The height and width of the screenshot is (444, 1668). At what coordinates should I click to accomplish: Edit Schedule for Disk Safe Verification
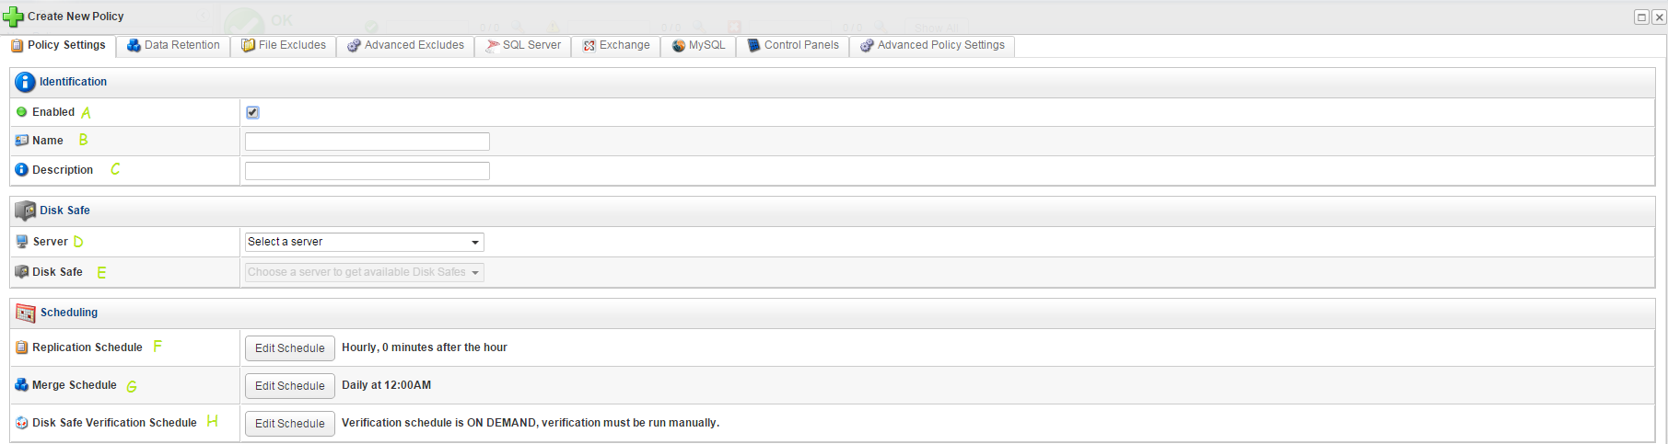(x=289, y=424)
